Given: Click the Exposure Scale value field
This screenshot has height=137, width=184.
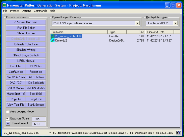Looking at the screenshot, I should tap(39, 119).
